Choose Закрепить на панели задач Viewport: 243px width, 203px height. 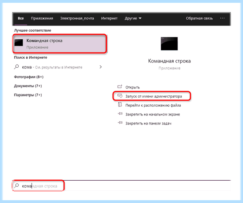[x=148, y=123]
